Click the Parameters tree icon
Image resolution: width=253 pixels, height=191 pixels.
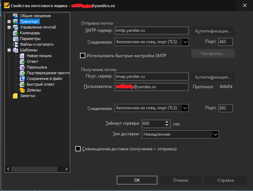(15, 39)
